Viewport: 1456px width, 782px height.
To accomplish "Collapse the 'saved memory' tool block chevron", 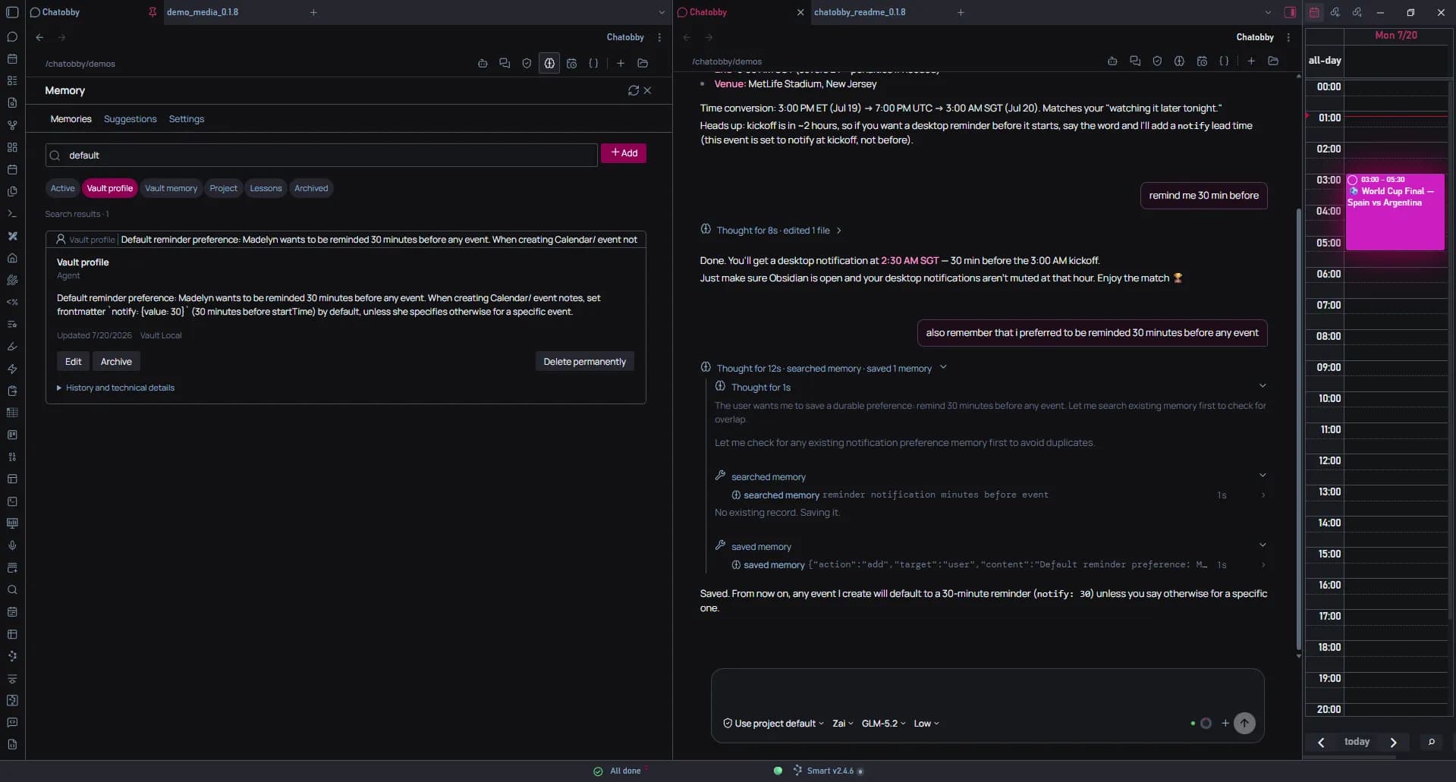I will click(1263, 545).
